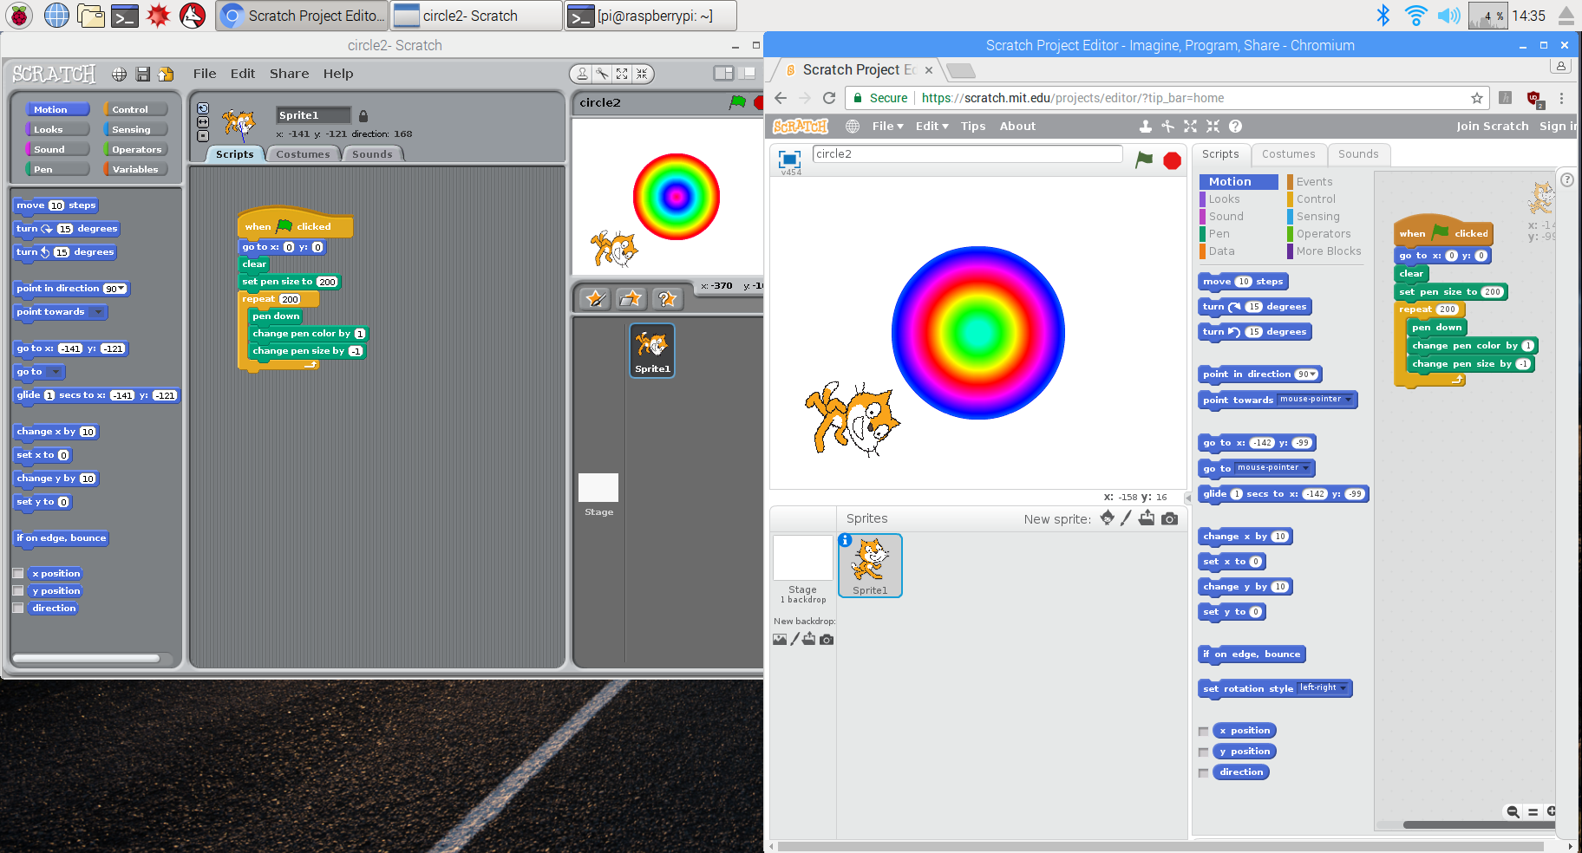Viewport: 1582px width, 853px height.
Task: Click the Join Scratch link
Action: 1492,127
